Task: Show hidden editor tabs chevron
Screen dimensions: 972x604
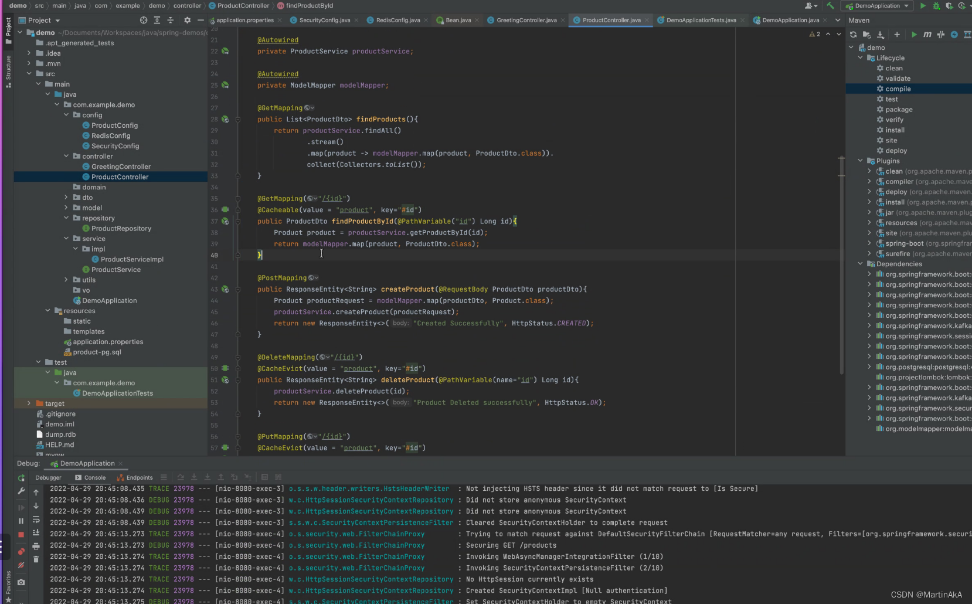Action: 838,20
